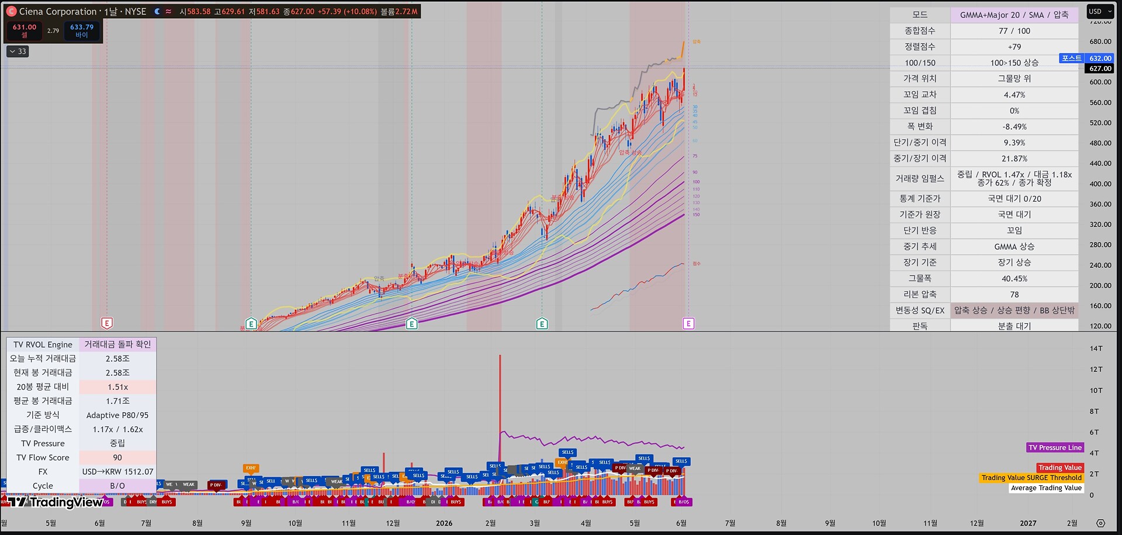Click the orange EXH? signal label
Screen dimensions: 1122x535
[x=251, y=468]
